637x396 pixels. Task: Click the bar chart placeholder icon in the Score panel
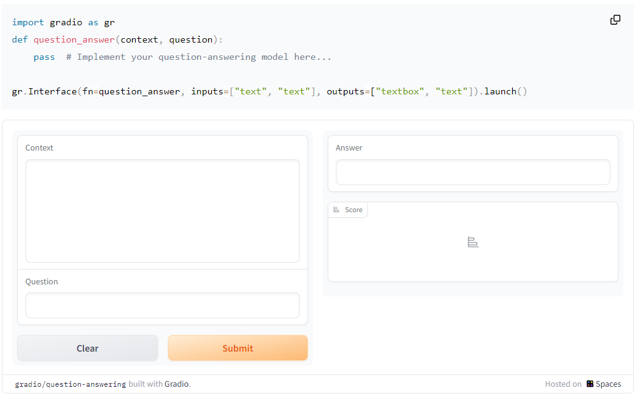click(x=473, y=242)
